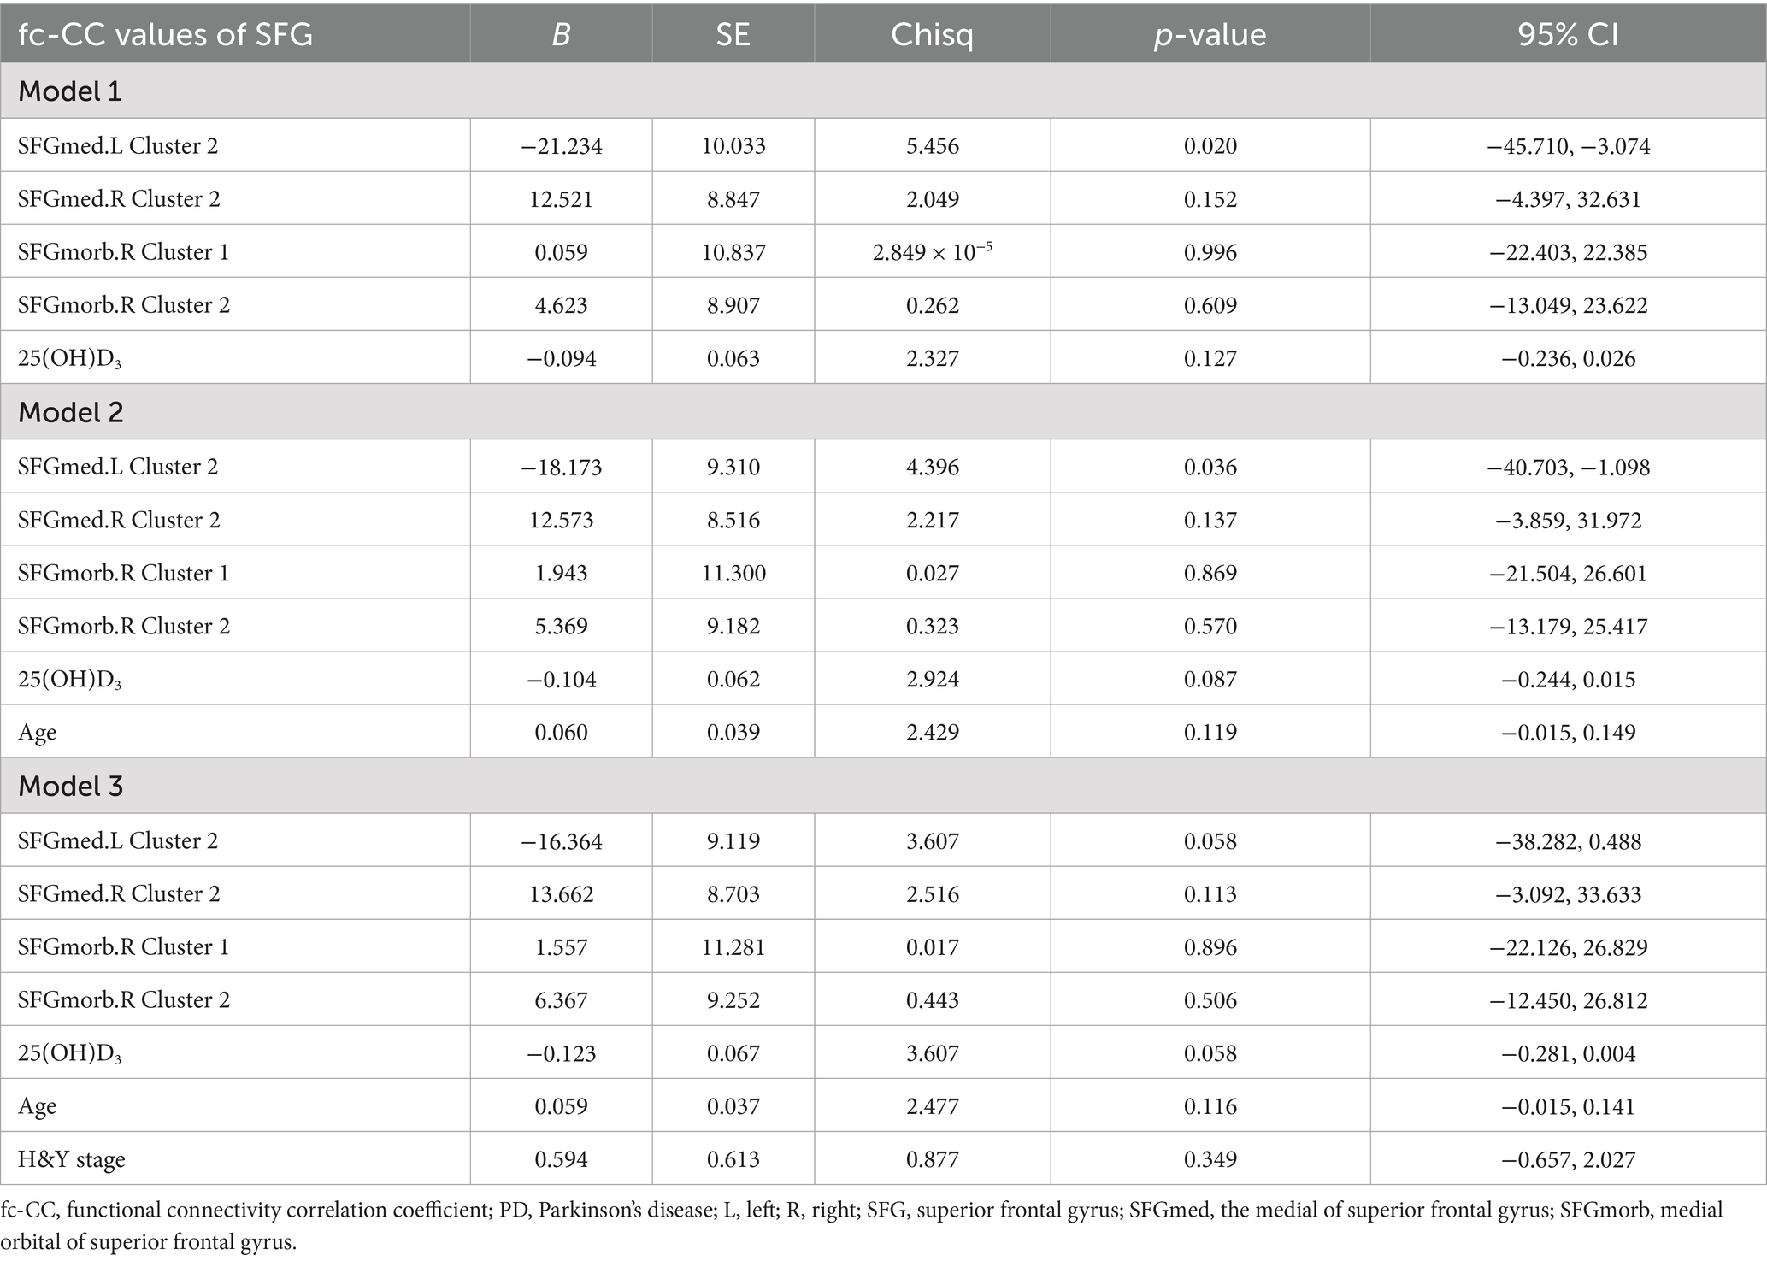Click the 'fc-CC values of SFG' column header

[x=165, y=34]
